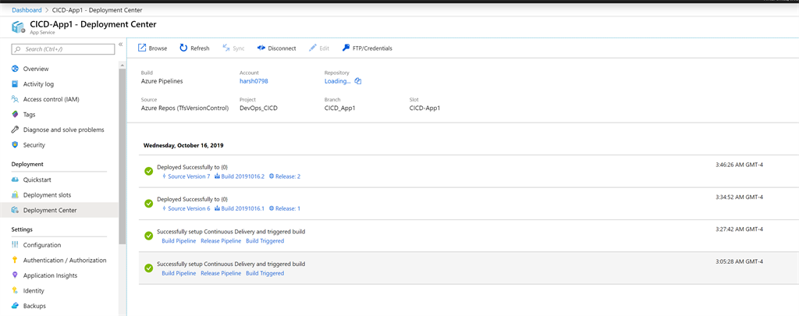
Task: Click the Authentication key icon
Action: [15, 261]
